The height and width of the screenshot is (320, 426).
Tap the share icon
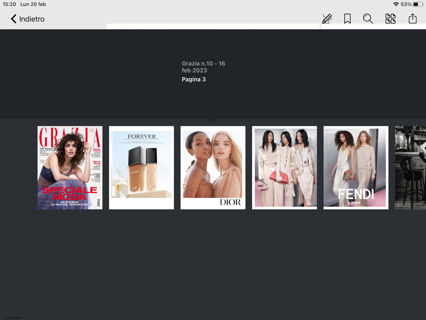(x=413, y=18)
